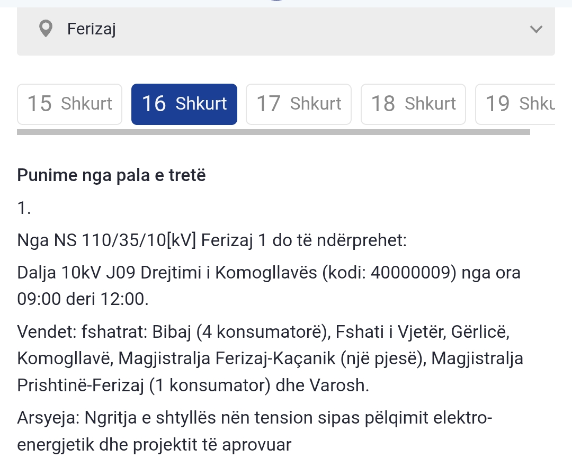Click the horizontal scrollbar below the date tabs
The image size is (572, 467).
pyautogui.click(x=273, y=132)
